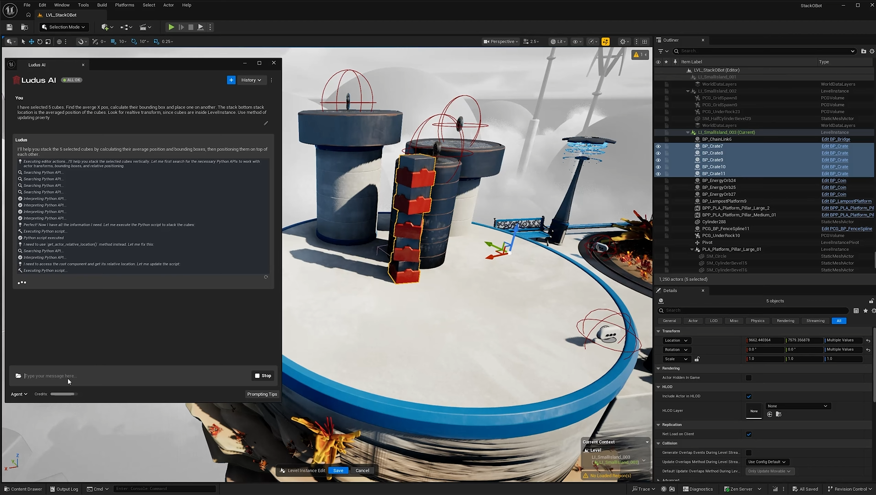
Task: Open the Perspective viewport dropdown
Action: click(501, 41)
